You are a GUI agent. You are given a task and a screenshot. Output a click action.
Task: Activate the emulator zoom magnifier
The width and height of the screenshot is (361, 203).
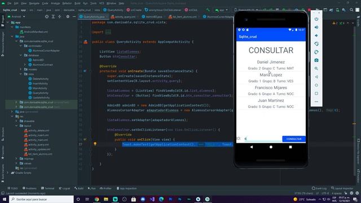point(316,69)
